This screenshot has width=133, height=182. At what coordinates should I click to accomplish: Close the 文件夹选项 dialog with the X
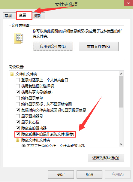point(128,3)
